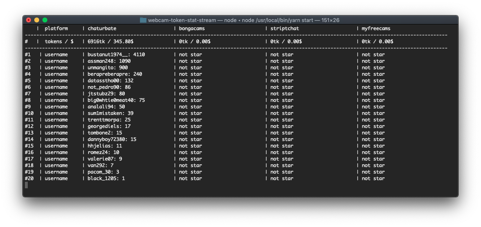Click the 'tokens / $' row label
The image size is (481, 227).
tap(59, 41)
